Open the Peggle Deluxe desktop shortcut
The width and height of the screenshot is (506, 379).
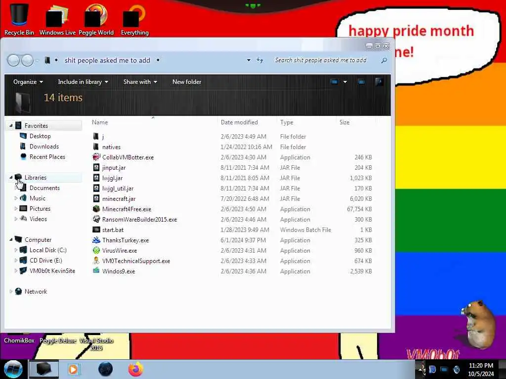(58, 341)
